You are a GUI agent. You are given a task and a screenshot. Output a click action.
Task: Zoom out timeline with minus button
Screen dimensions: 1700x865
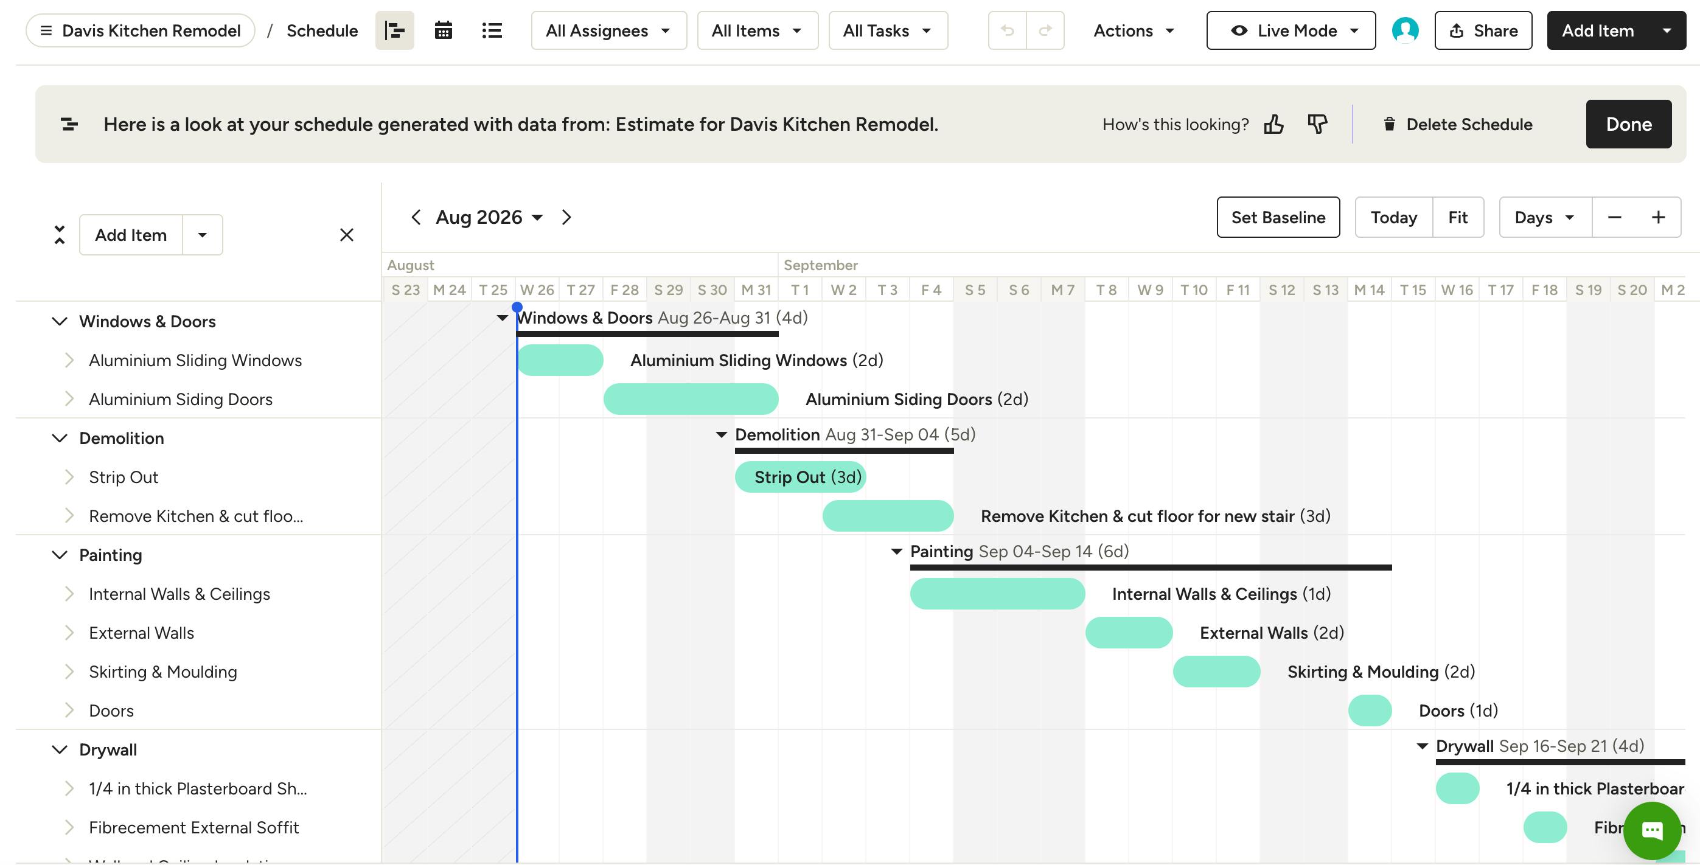tap(1615, 217)
